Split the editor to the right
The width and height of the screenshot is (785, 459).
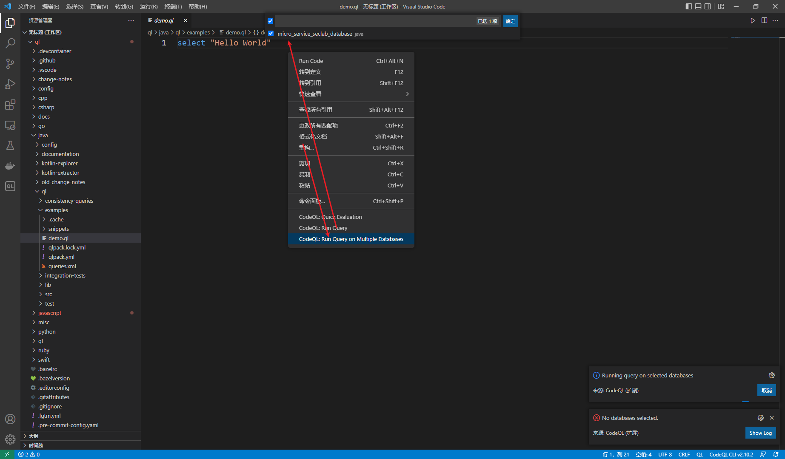(x=764, y=20)
